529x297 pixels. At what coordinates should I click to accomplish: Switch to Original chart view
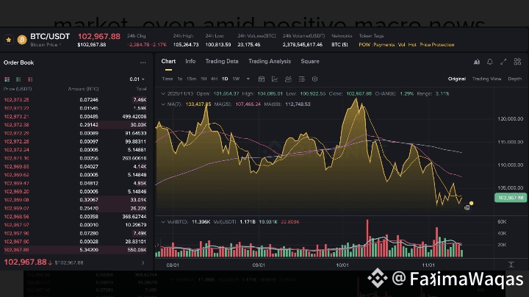coord(457,79)
